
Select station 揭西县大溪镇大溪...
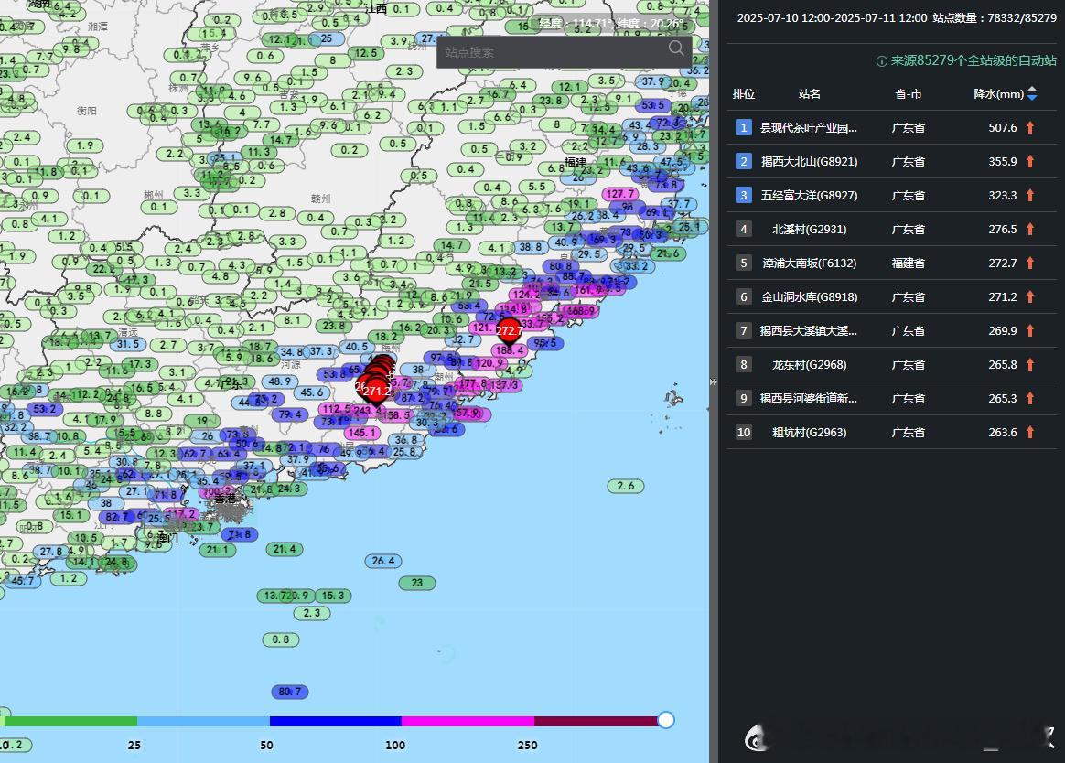[808, 331]
